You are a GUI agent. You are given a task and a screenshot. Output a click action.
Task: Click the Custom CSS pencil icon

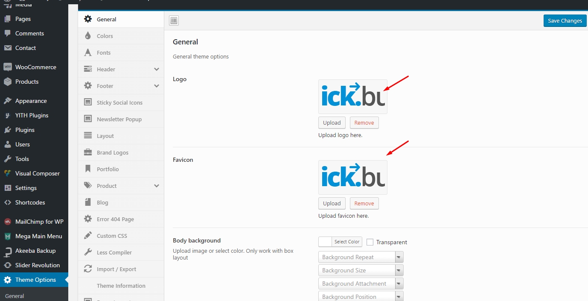[x=88, y=236]
